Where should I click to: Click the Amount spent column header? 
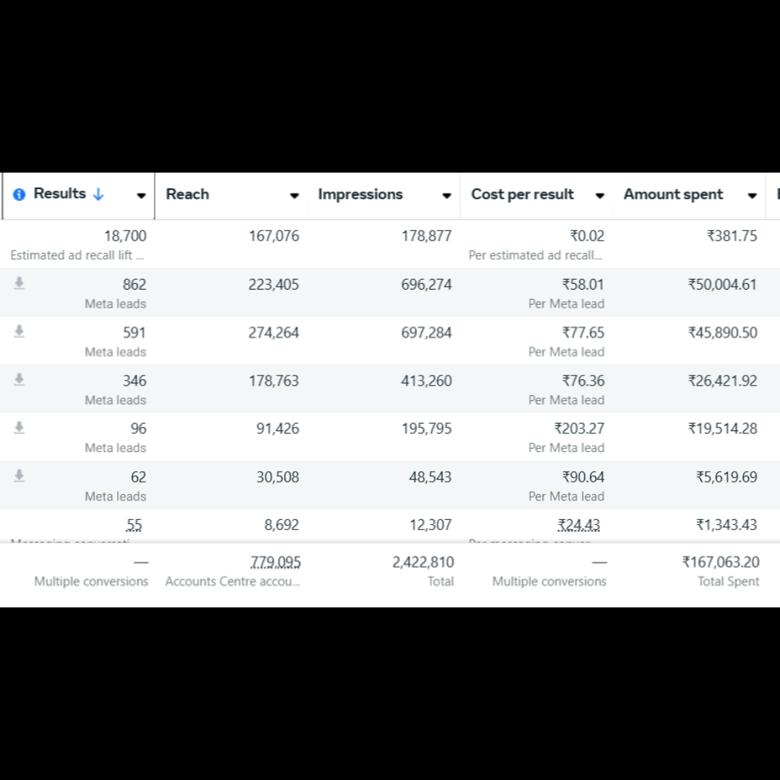673,194
